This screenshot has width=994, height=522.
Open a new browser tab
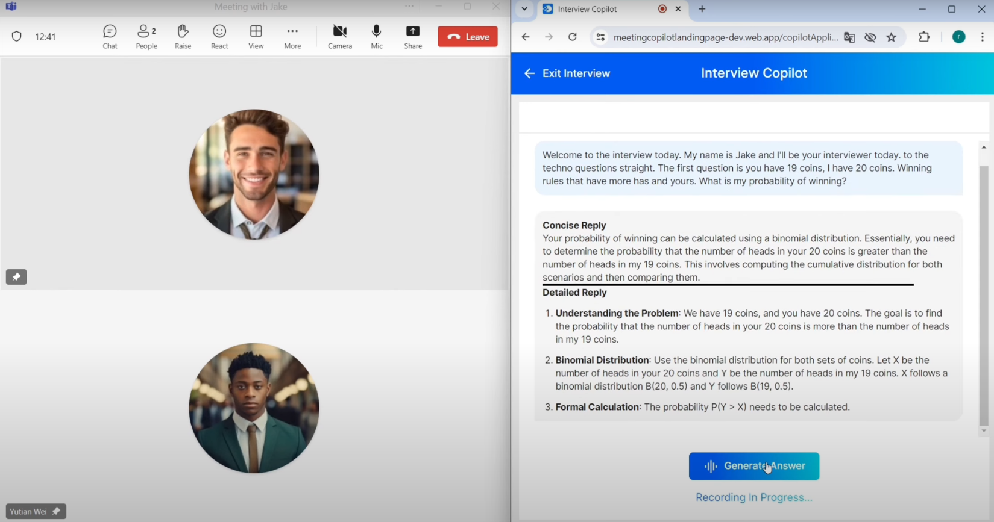tap(702, 9)
